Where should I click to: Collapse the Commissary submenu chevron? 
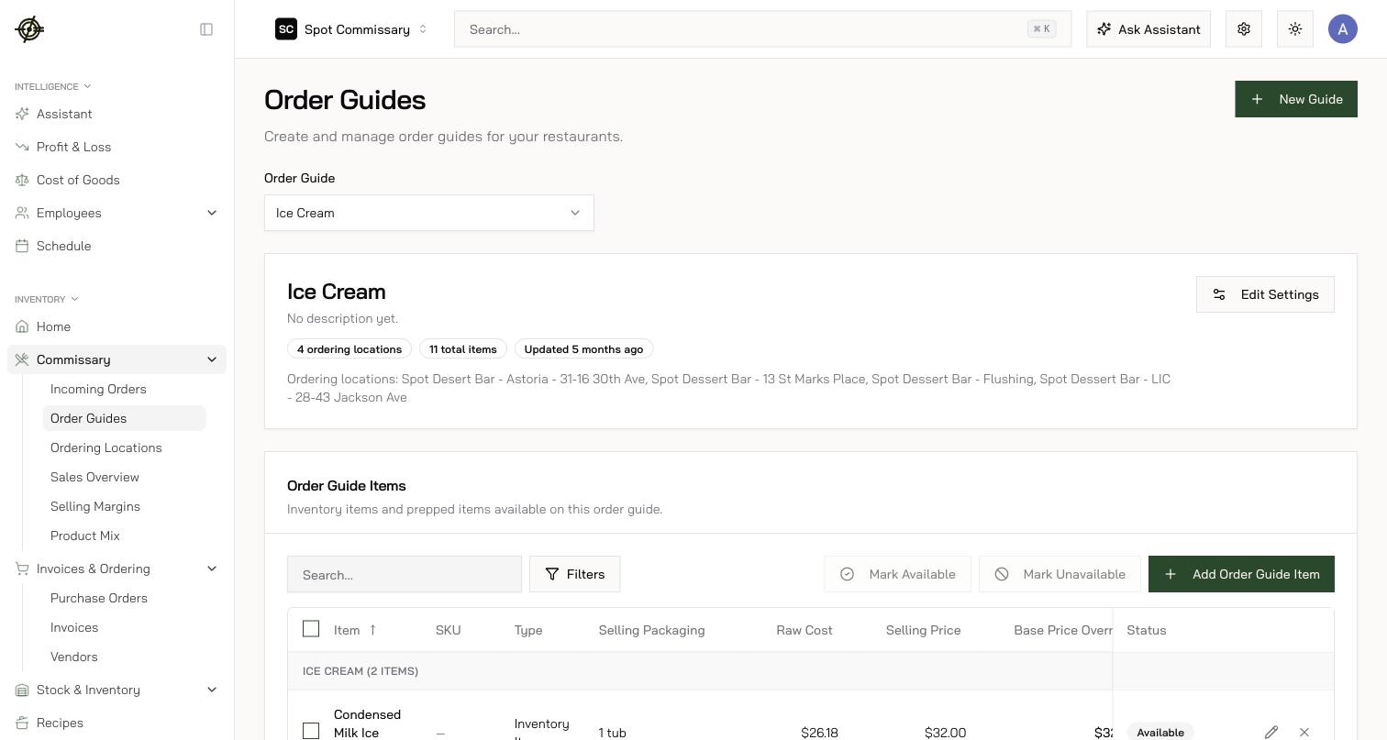(x=212, y=359)
